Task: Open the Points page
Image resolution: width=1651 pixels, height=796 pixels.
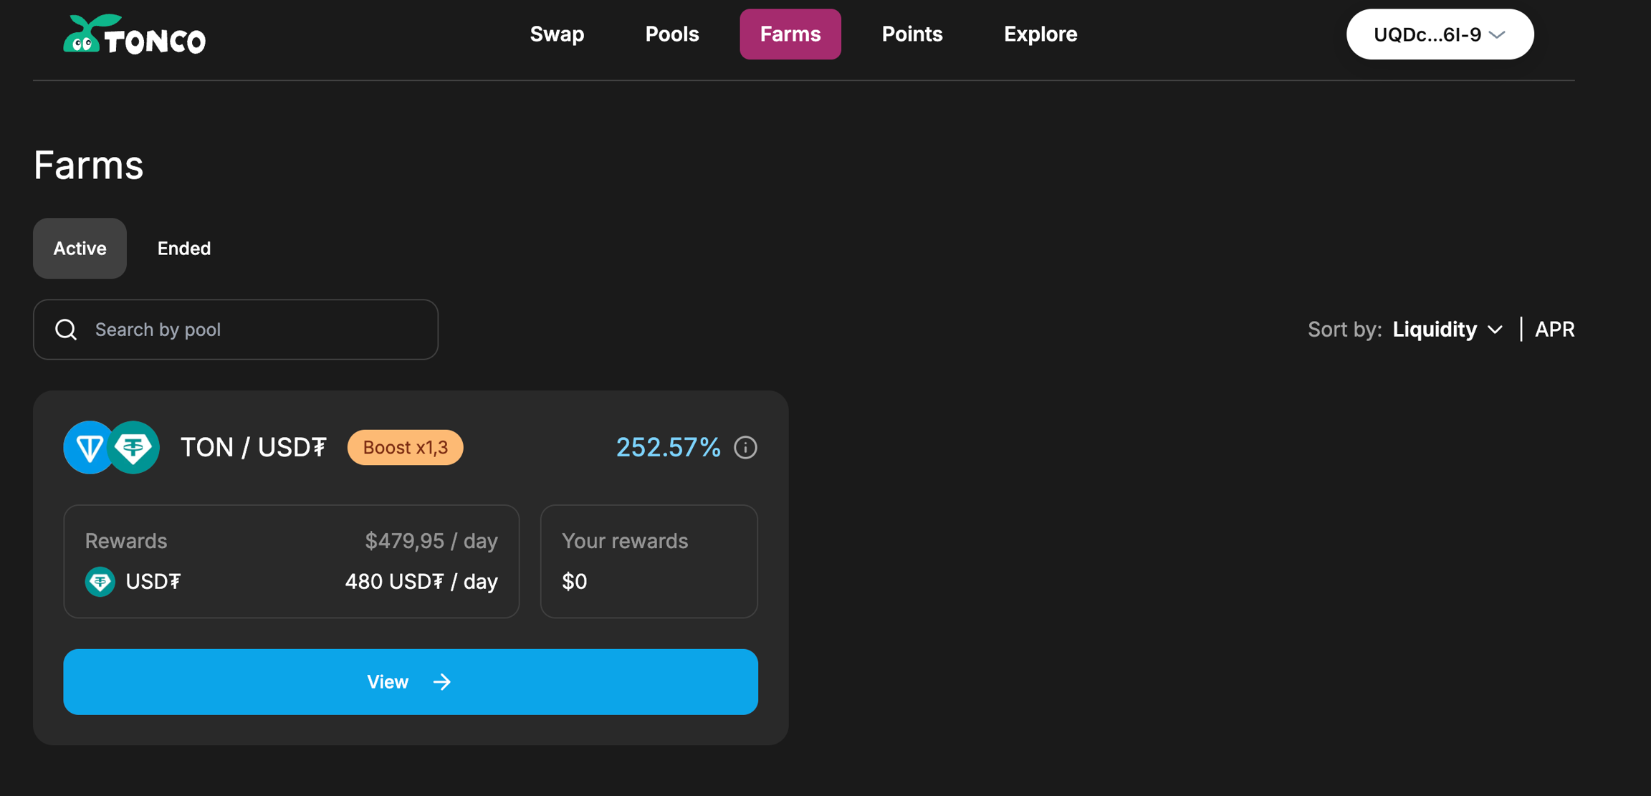Action: (x=911, y=34)
